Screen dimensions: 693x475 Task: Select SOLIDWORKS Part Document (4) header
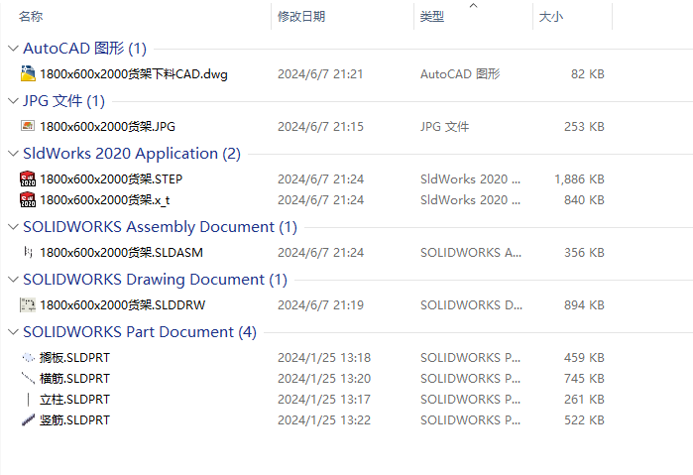(x=140, y=332)
